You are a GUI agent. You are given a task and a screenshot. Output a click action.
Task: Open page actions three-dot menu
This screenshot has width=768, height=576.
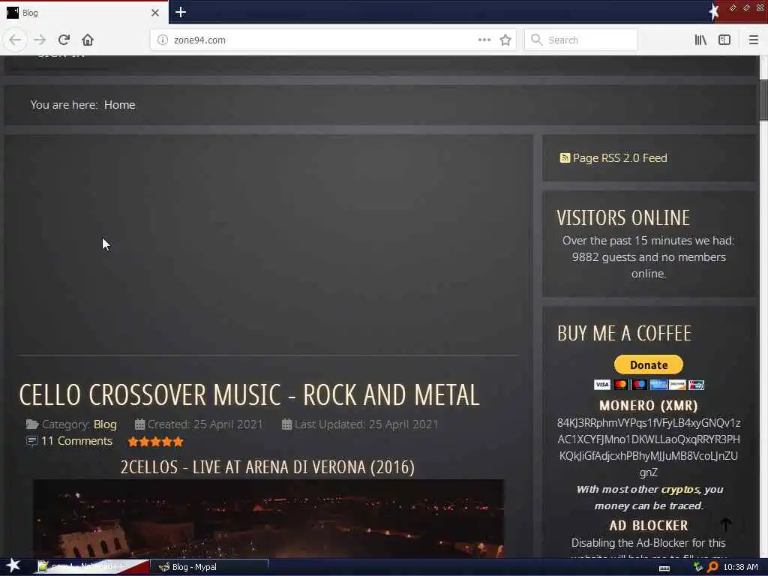484,40
